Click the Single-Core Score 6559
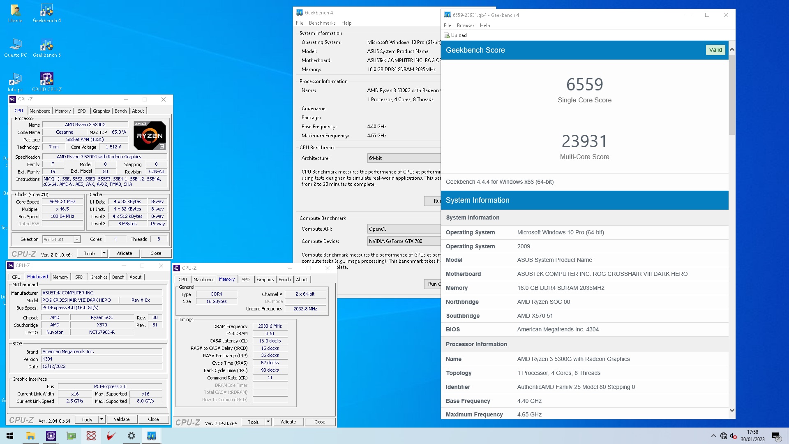789x444 pixels. 584,85
